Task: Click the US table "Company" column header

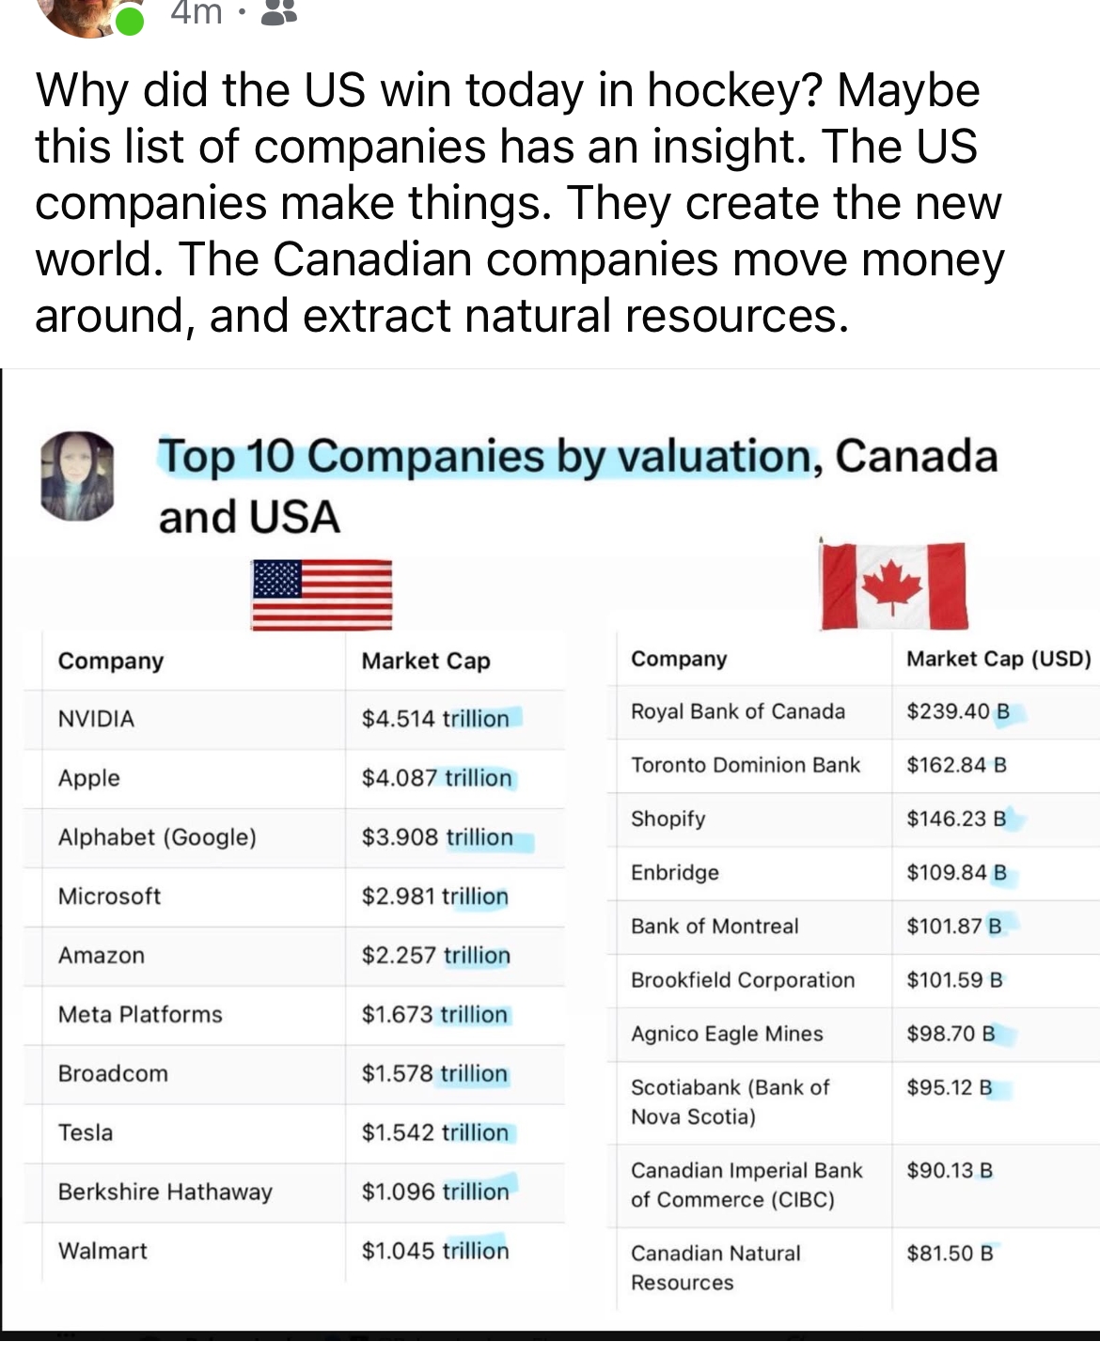Action: tap(111, 661)
